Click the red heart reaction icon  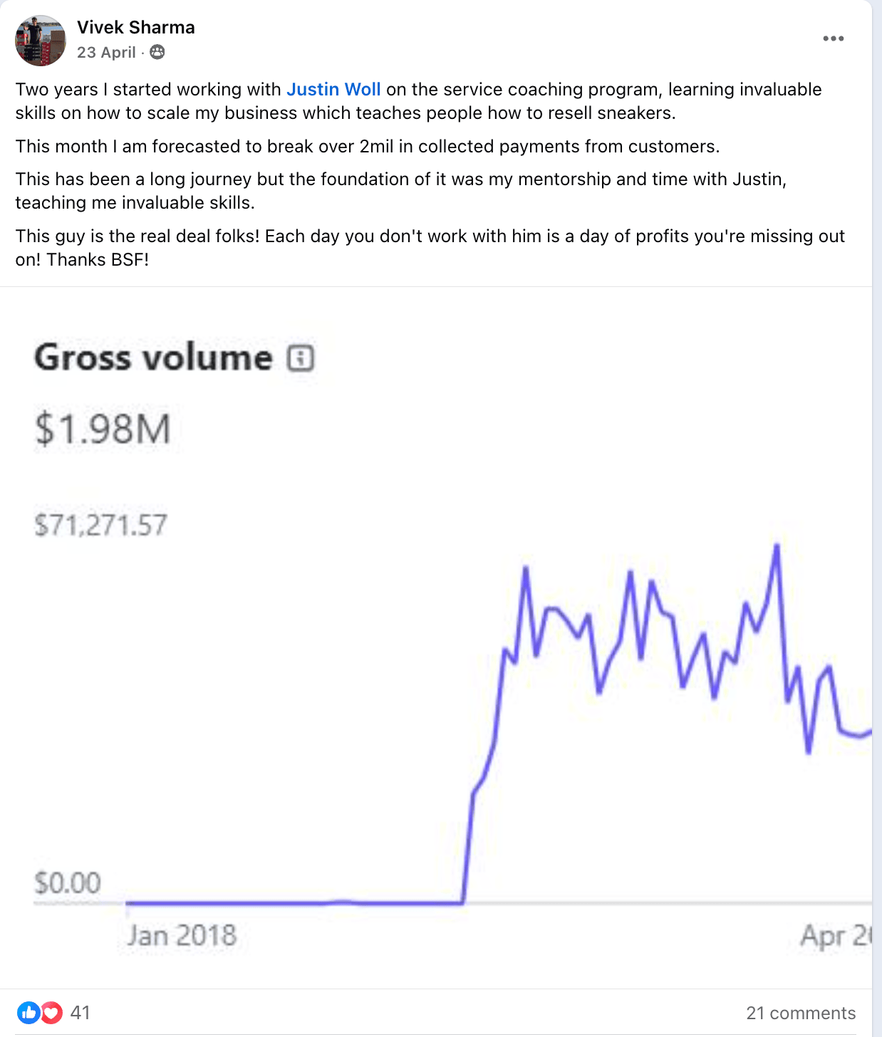point(51,1012)
